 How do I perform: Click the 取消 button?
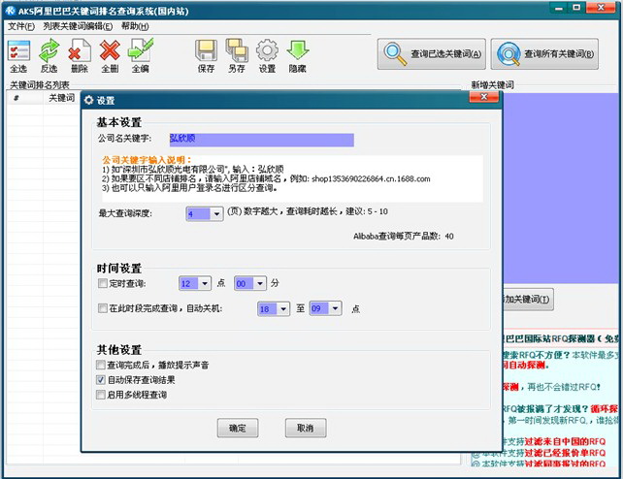[306, 428]
